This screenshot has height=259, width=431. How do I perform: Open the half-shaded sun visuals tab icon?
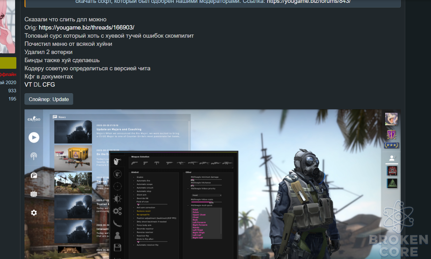117,199
